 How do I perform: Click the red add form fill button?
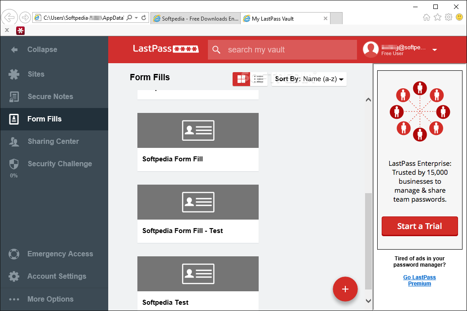(x=345, y=289)
